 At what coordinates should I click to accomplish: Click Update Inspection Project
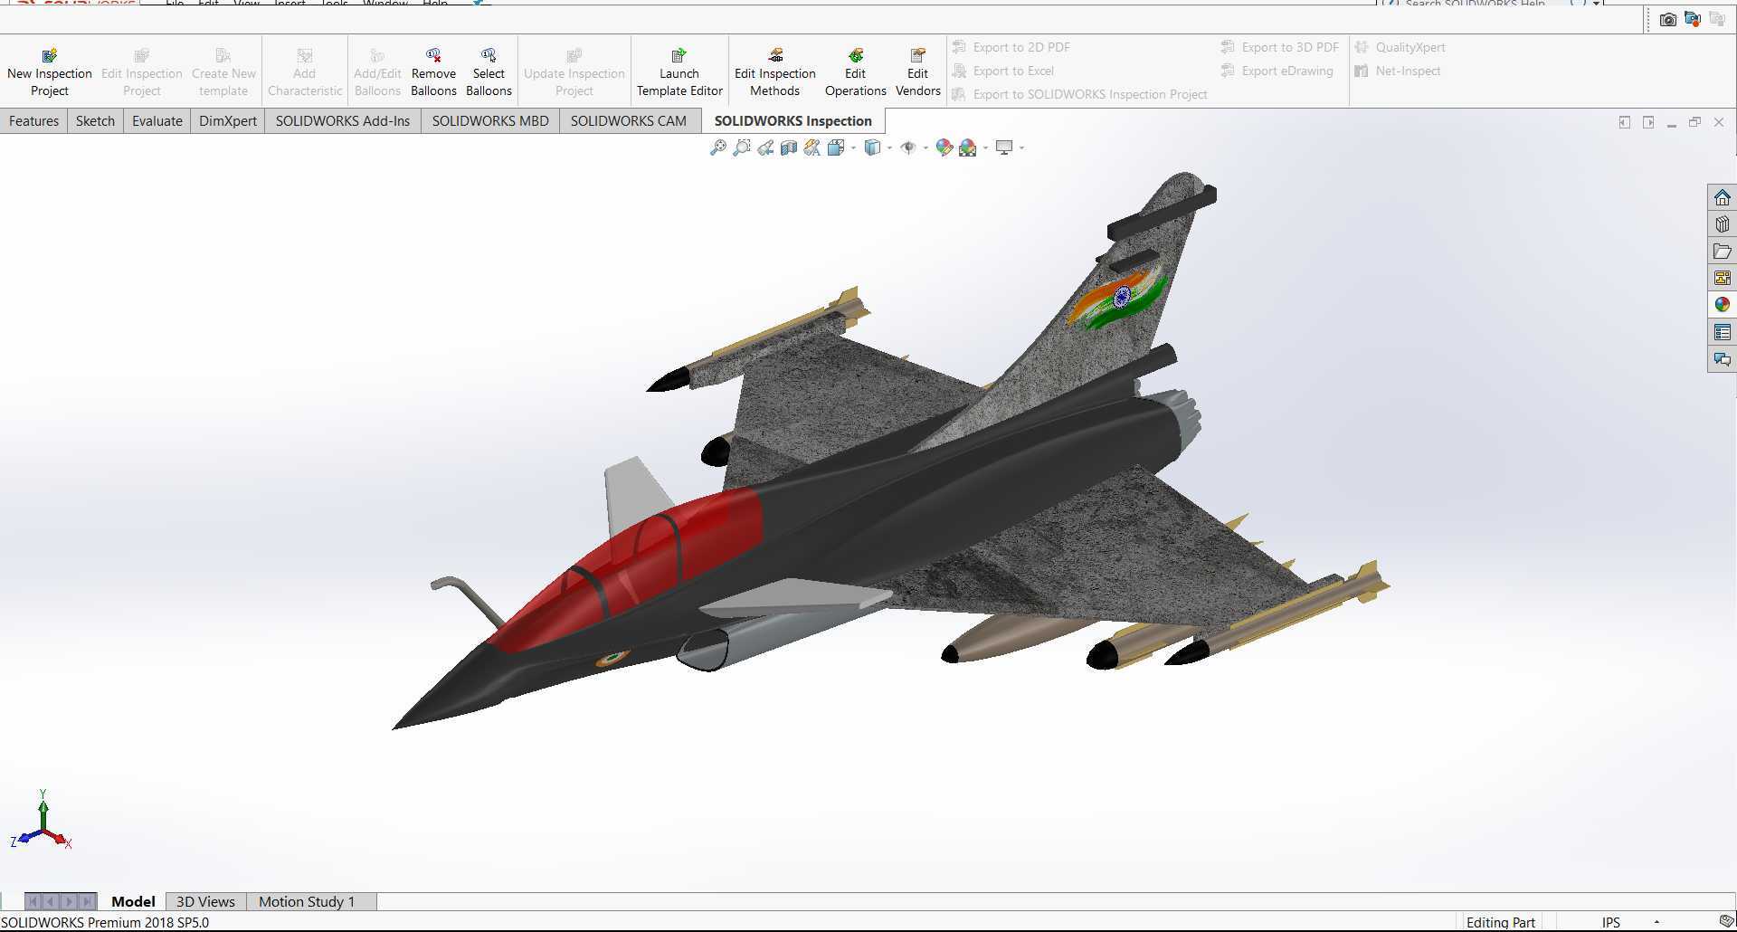(x=574, y=72)
